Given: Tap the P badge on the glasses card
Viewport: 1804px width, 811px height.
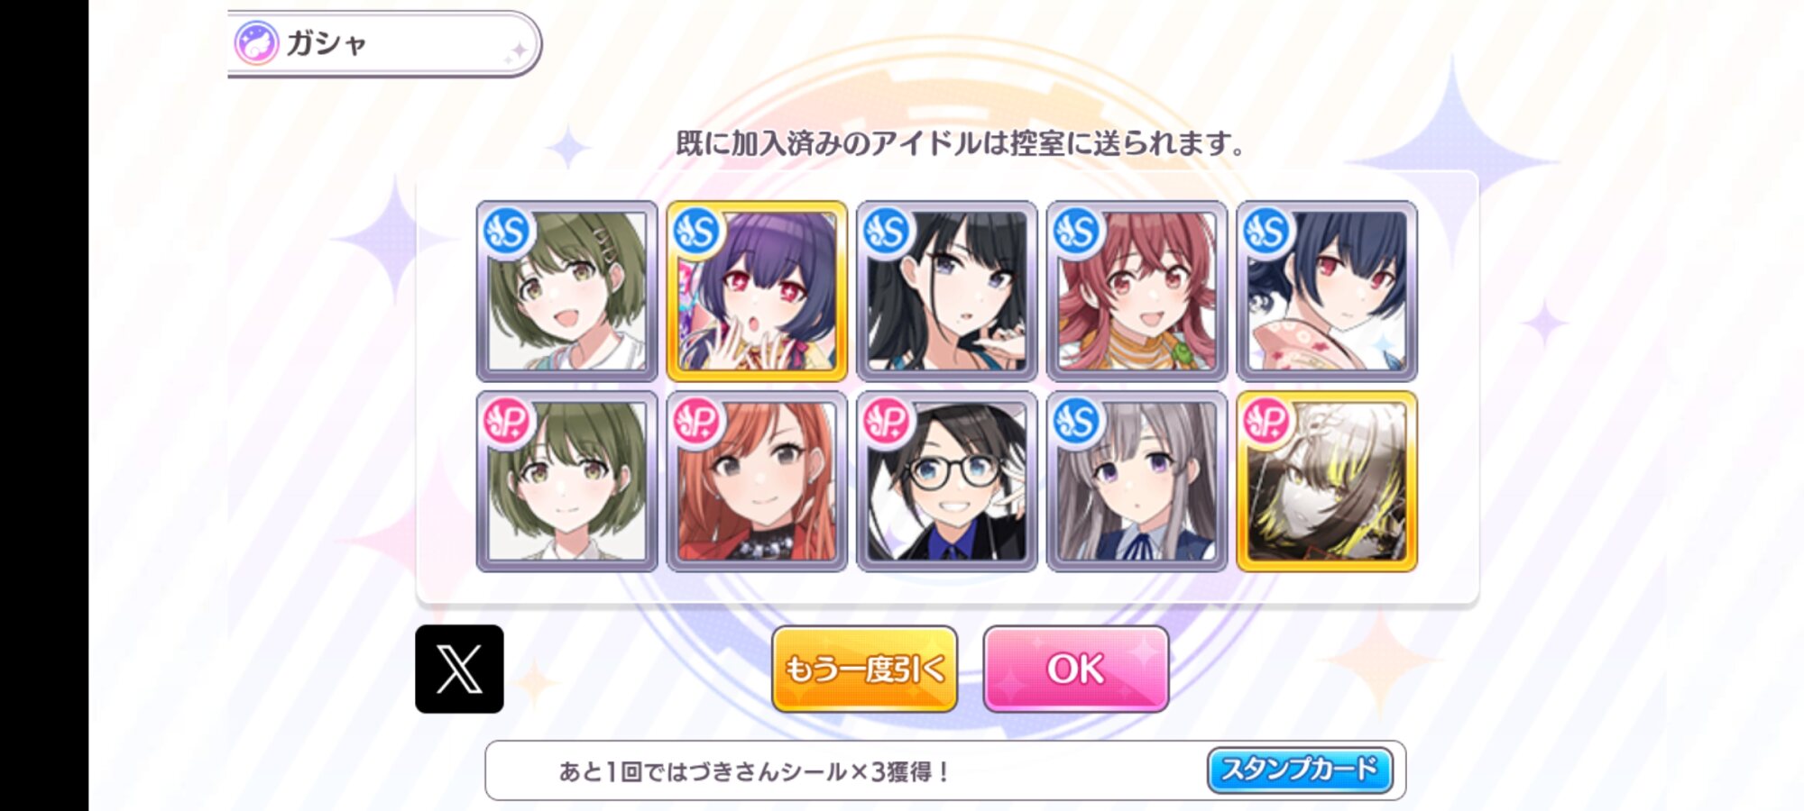Looking at the screenshot, I should pyautogui.click(x=887, y=422).
